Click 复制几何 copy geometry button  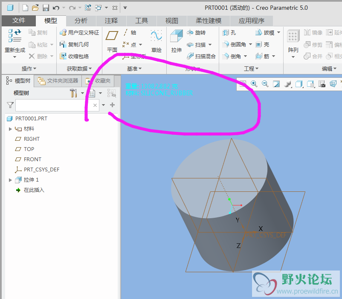[x=74, y=45]
